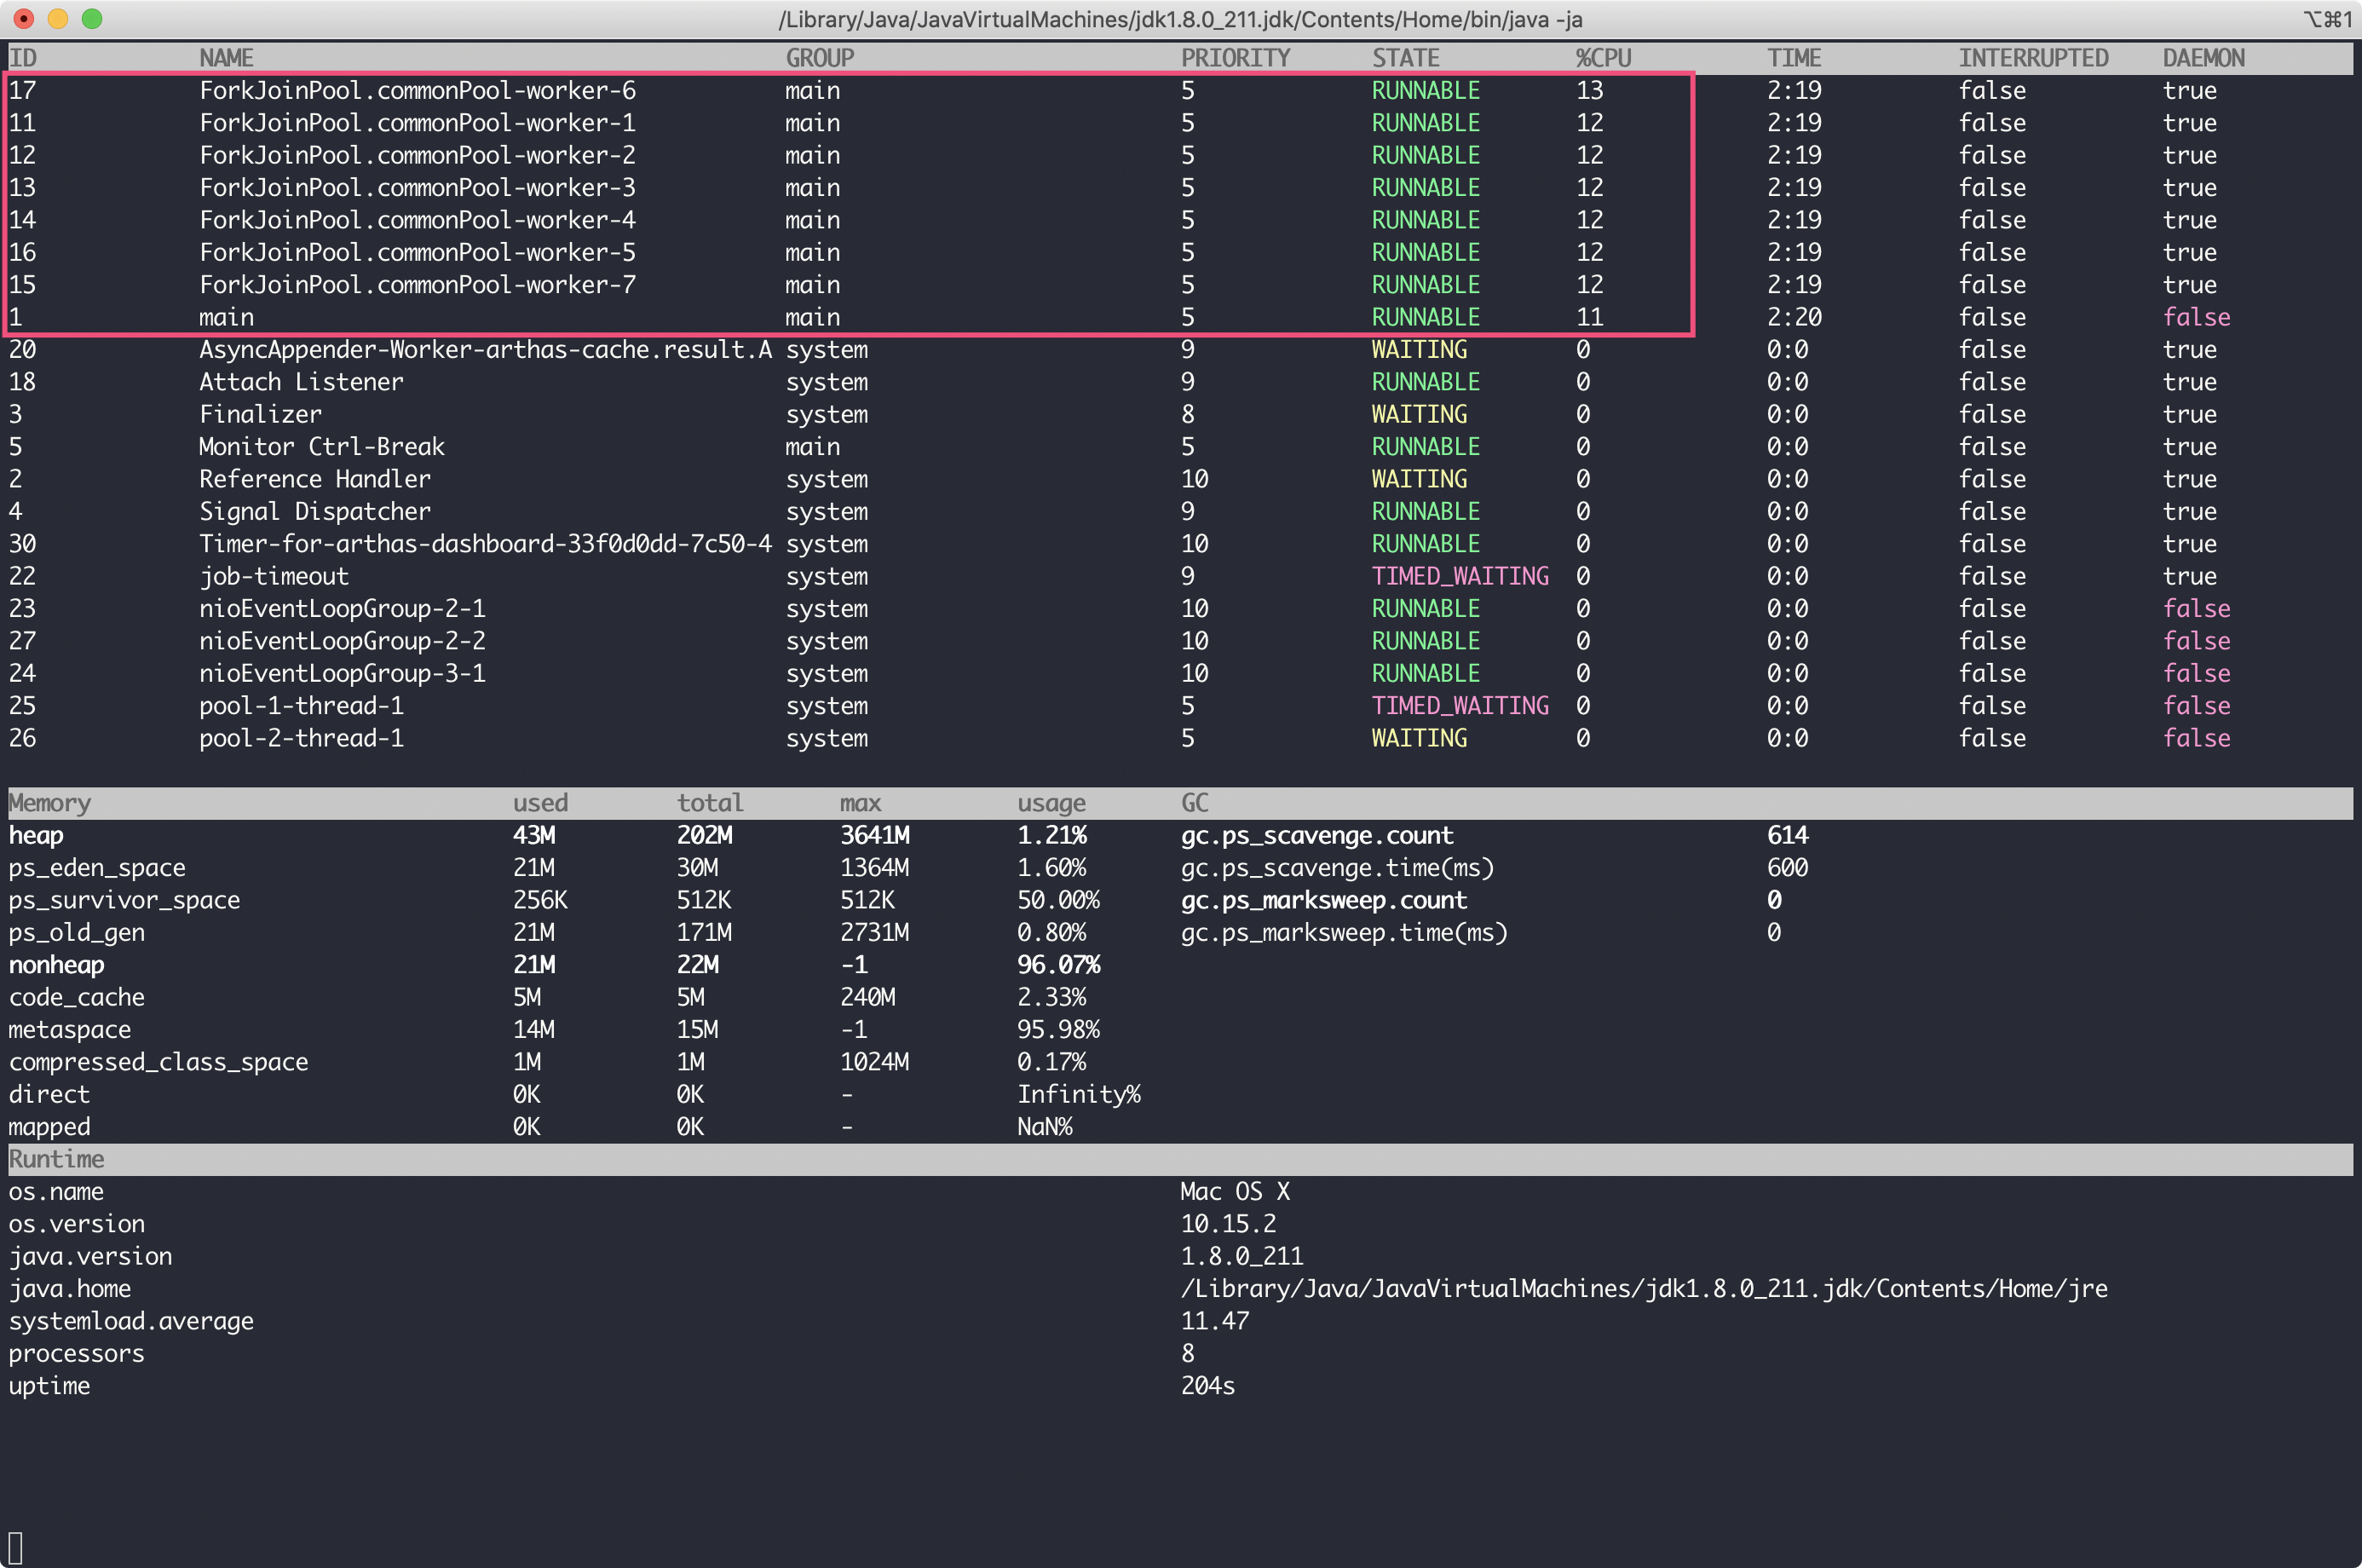The height and width of the screenshot is (1568, 2362).
Task: Click the %CPU column header
Action: click(x=1603, y=58)
